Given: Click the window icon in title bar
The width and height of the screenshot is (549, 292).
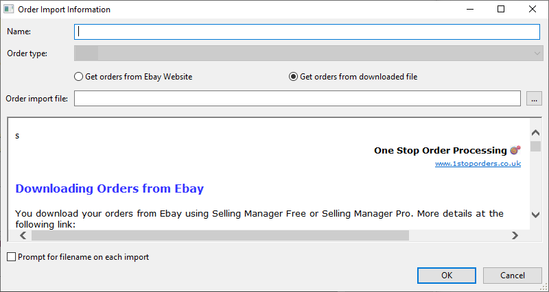Looking at the screenshot, I should point(8,9).
